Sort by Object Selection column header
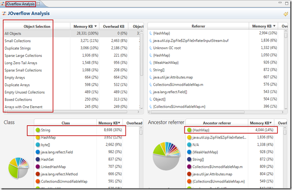Screen dimensions: 292x190 tap(37, 26)
